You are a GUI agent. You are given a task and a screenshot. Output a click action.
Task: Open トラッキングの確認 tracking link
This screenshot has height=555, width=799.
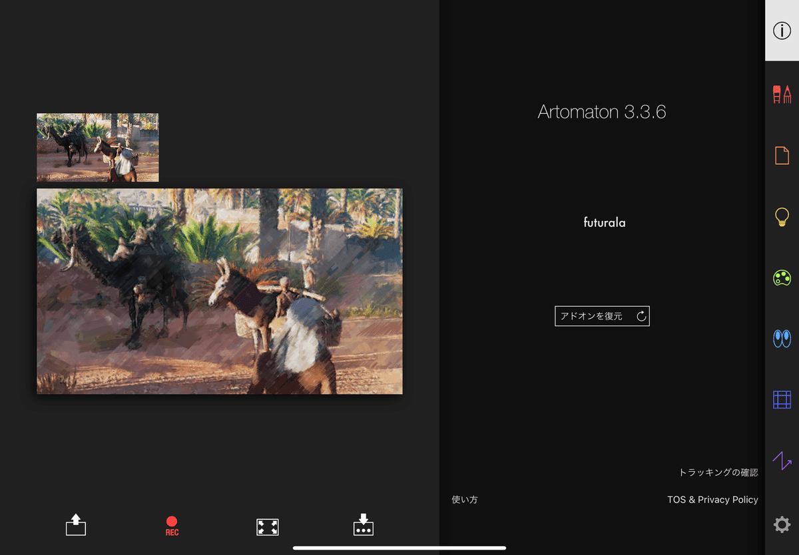click(x=718, y=472)
